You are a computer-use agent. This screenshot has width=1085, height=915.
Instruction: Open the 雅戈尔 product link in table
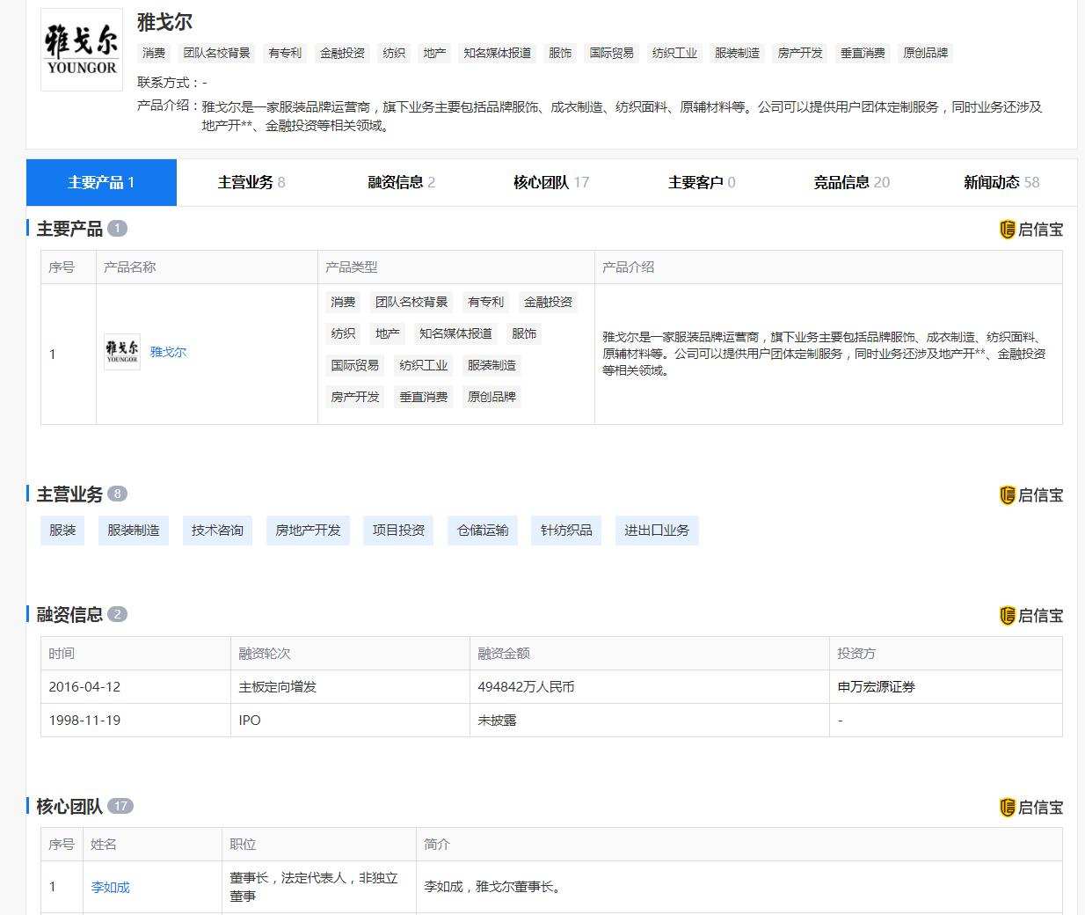pyautogui.click(x=168, y=352)
